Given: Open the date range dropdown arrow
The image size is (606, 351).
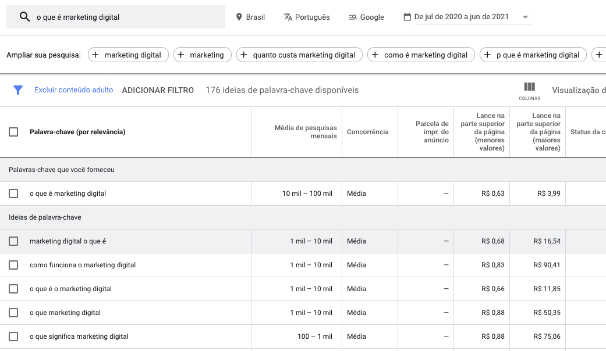Looking at the screenshot, I should pos(525,17).
